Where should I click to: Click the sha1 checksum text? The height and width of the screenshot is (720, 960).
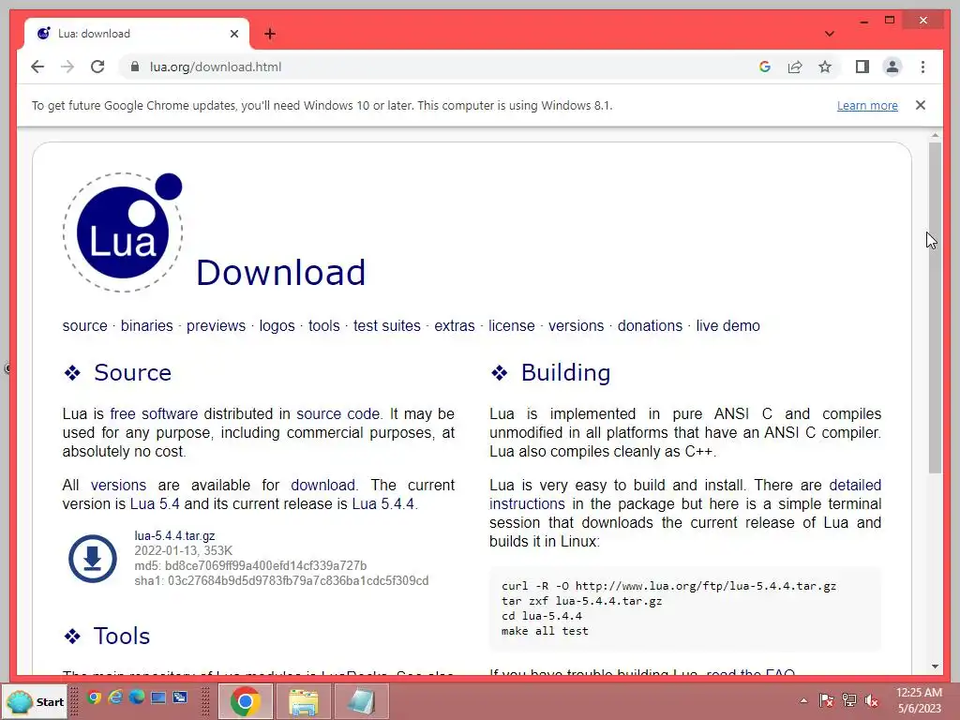click(281, 580)
